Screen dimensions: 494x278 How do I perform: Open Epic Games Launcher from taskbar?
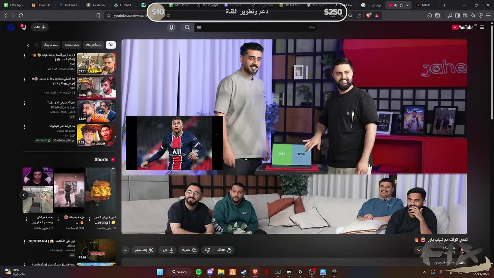334,272
